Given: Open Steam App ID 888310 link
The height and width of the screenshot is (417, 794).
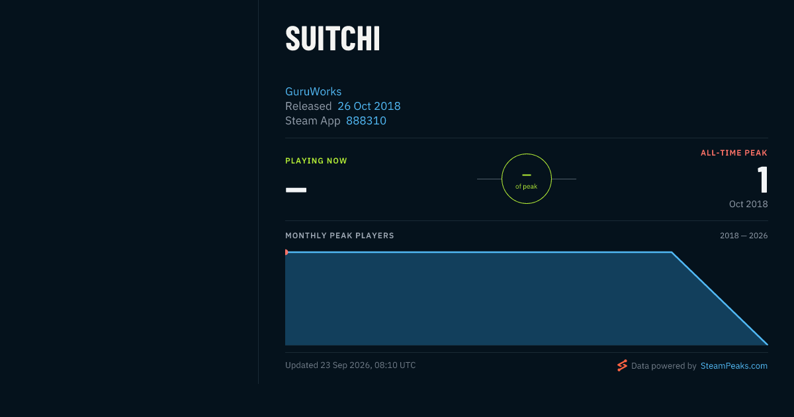Looking at the screenshot, I should click(x=366, y=120).
